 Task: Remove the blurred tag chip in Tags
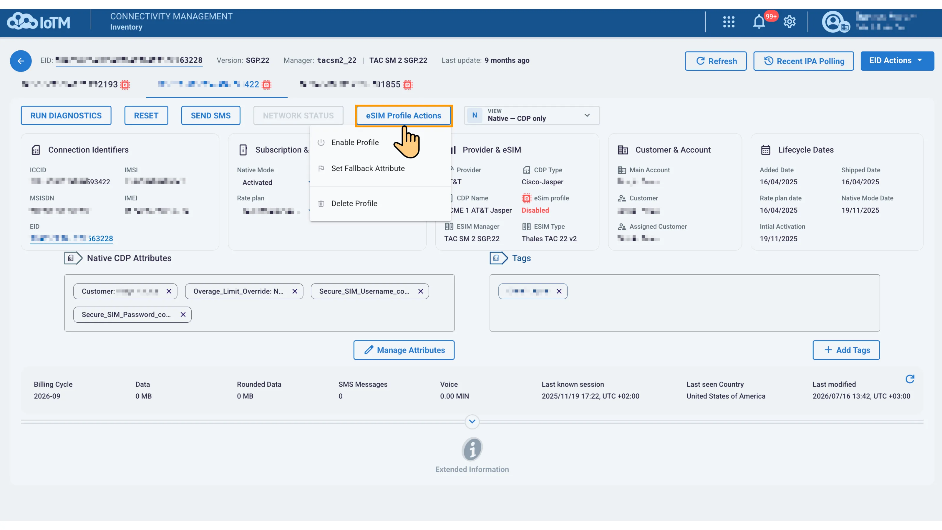[559, 291]
